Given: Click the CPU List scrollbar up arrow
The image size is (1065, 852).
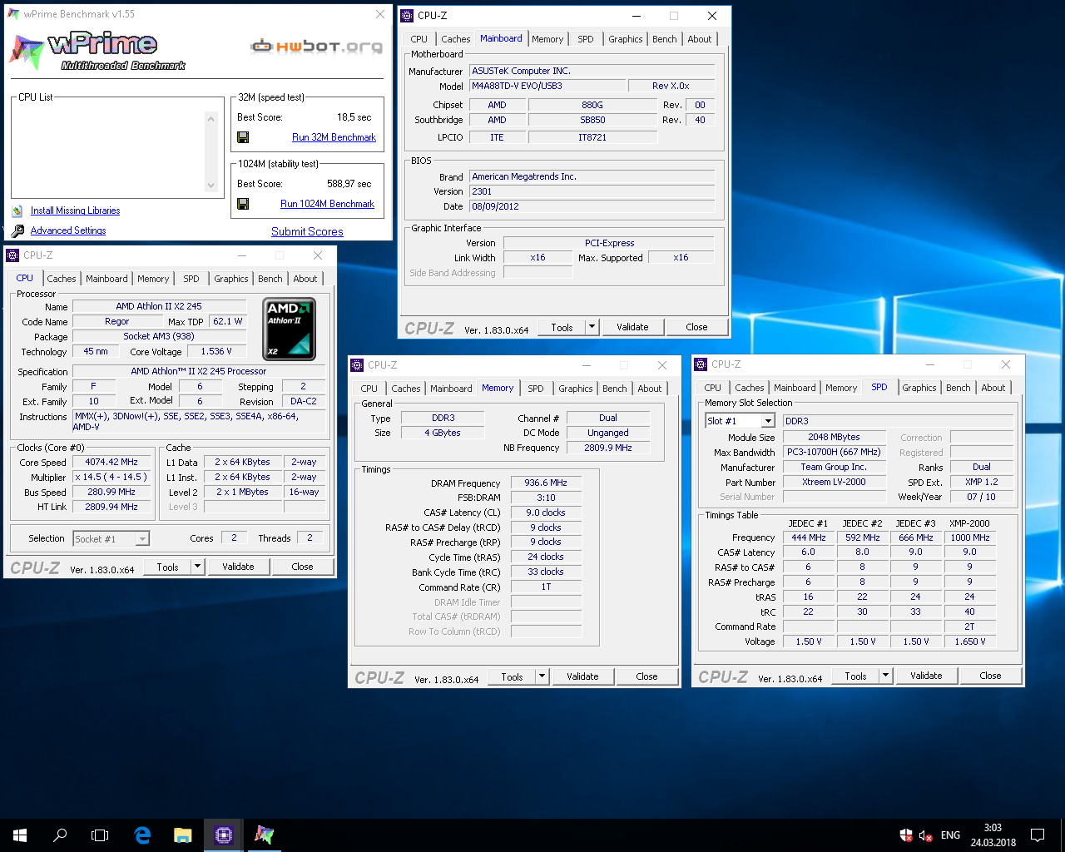Looking at the screenshot, I should pyautogui.click(x=211, y=119).
